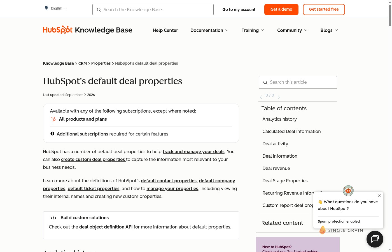Open track and manage your deals link
This screenshot has height=252, width=392.
pyautogui.click(x=193, y=151)
